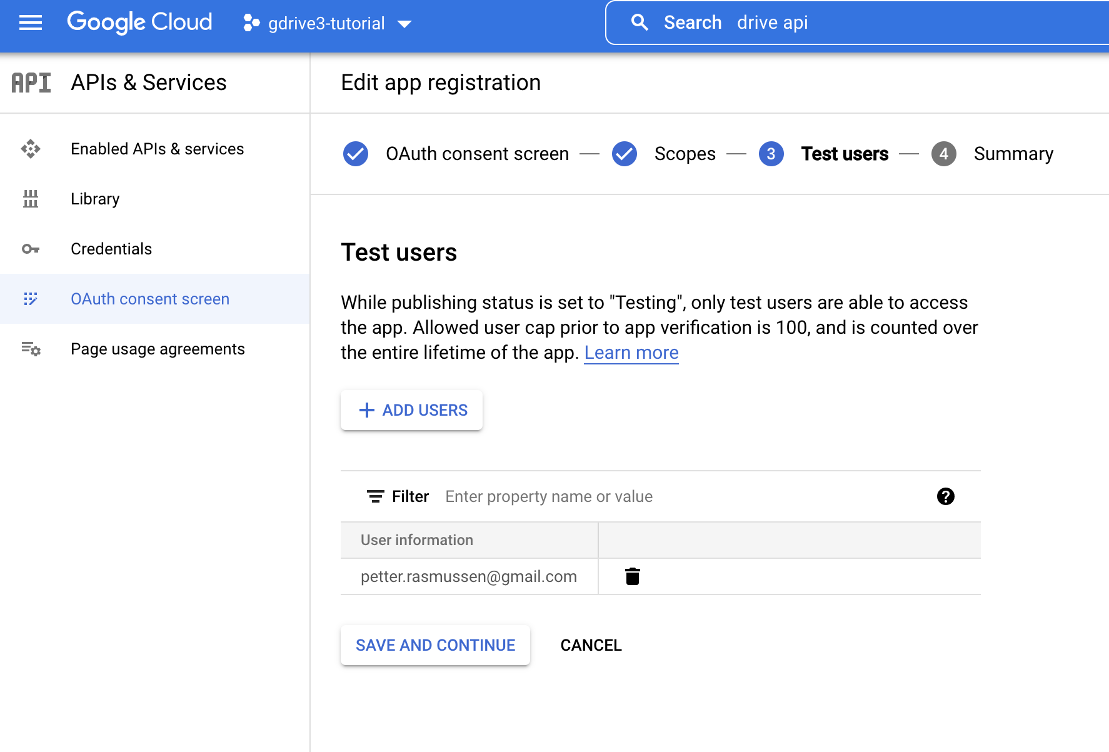Viewport: 1109px width, 752px height.
Task: Open the hamburger navigation menu
Action: click(31, 23)
